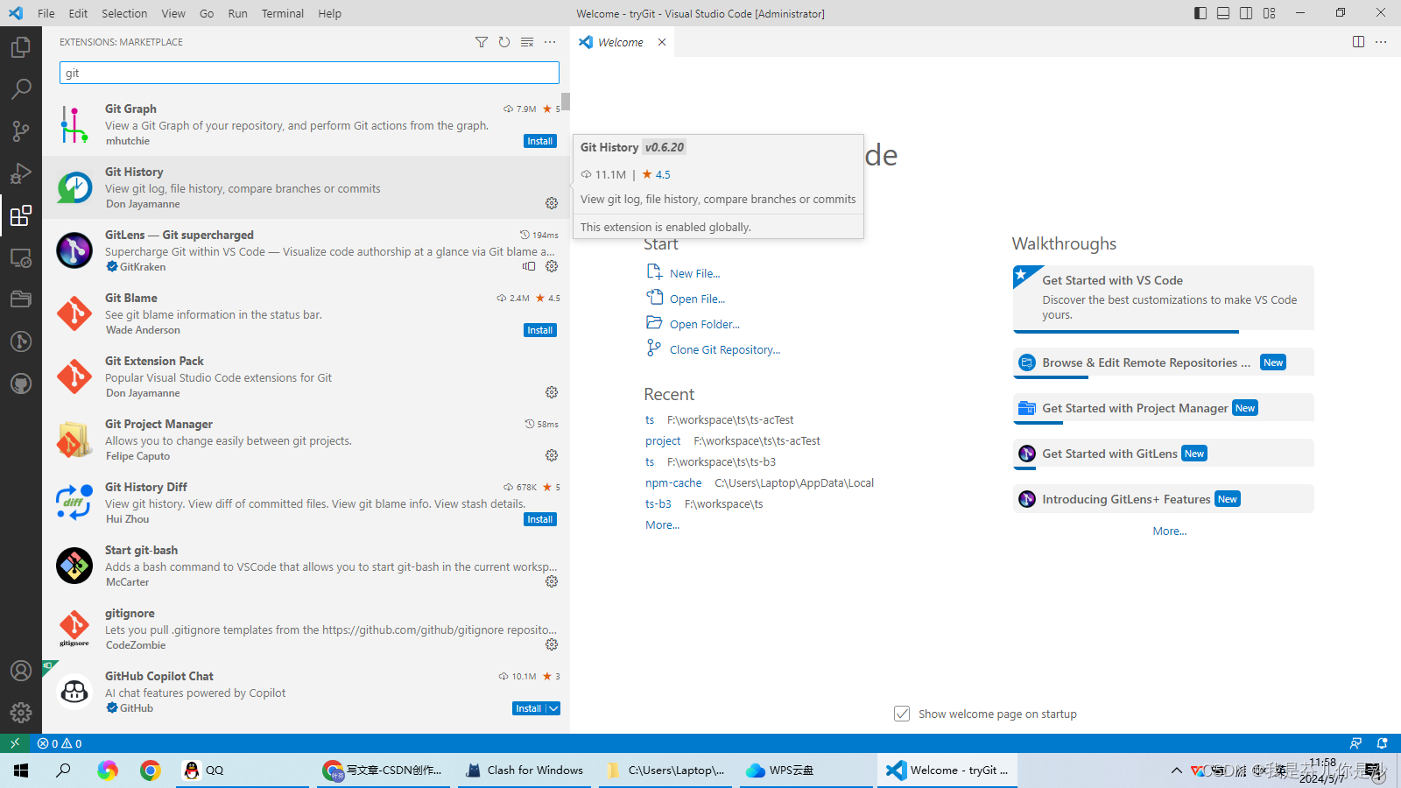Viewport: 1401px width, 788px height.
Task: Open the GitHub icon in the activity bar
Action: click(x=21, y=383)
